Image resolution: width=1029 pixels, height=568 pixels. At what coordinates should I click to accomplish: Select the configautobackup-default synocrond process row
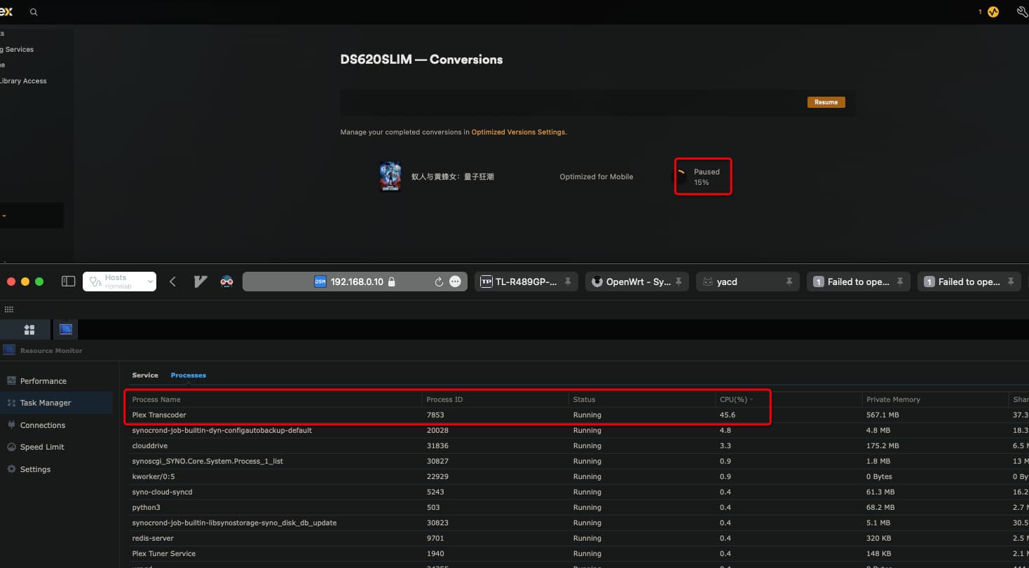pos(578,430)
